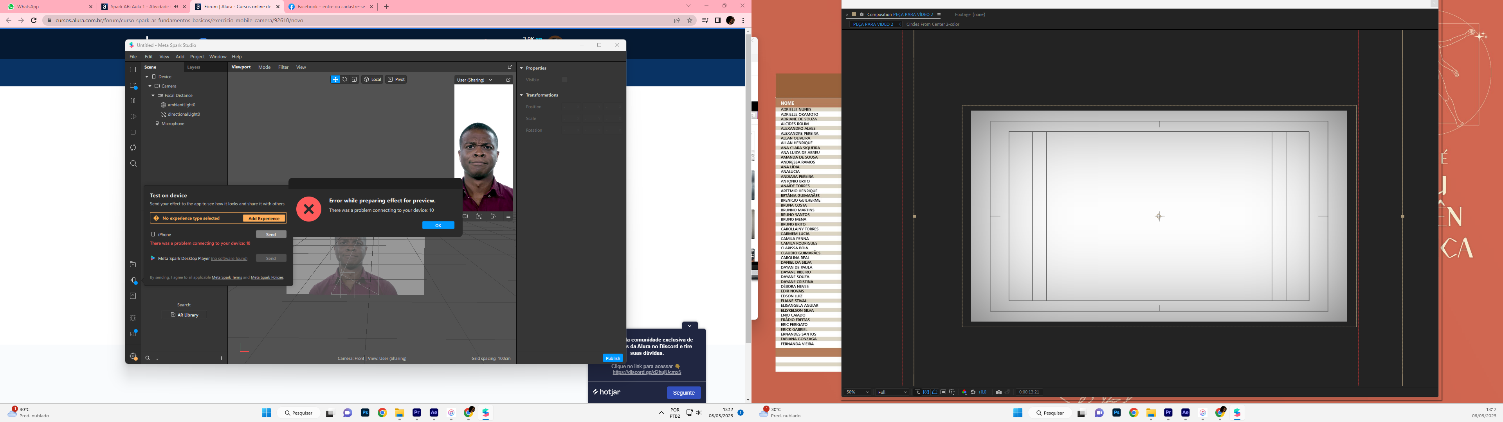The image size is (1503, 422).
Task: Open the workspace layout icon in the left sidebar
Action: (133, 70)
